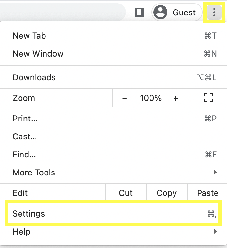The height and width of the screenshot is (248, 227).
Task: Click the Copy button
Action: tap(167, 193)
